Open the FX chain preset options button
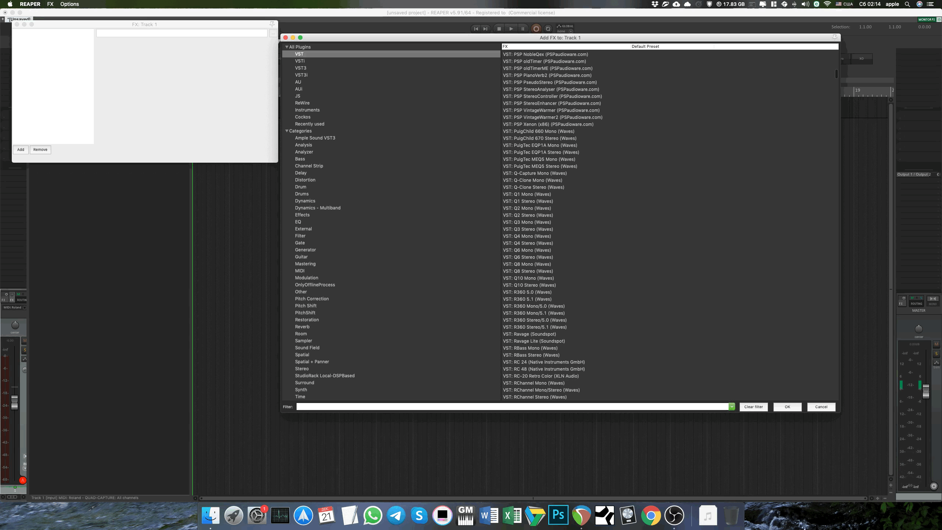Screen dimensions: 942x530 point(273,33)
